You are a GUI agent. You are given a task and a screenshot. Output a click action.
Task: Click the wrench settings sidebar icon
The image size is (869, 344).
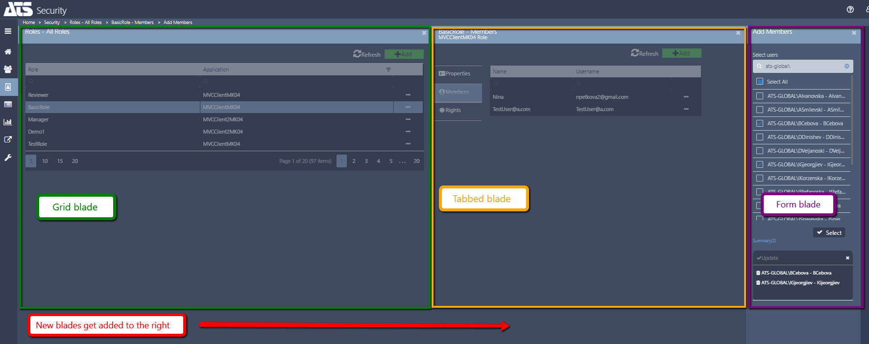pyautogui.click(x=8, y=158)
